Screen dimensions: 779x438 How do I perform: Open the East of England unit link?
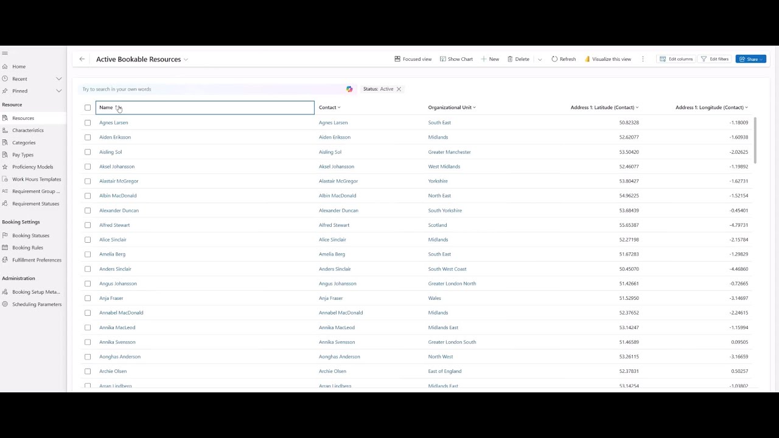445,371
